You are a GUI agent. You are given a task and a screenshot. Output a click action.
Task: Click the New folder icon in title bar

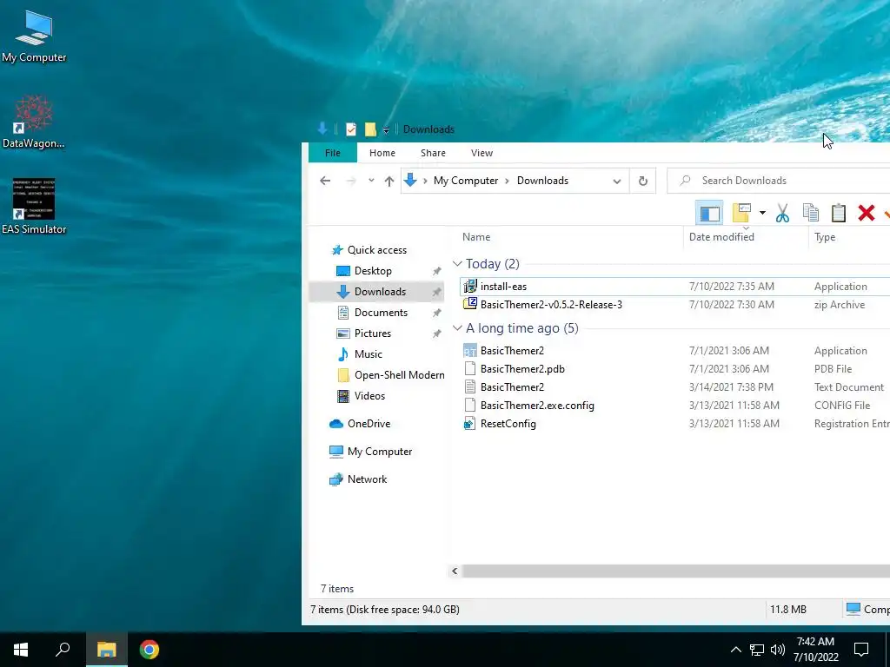point(370,129)
